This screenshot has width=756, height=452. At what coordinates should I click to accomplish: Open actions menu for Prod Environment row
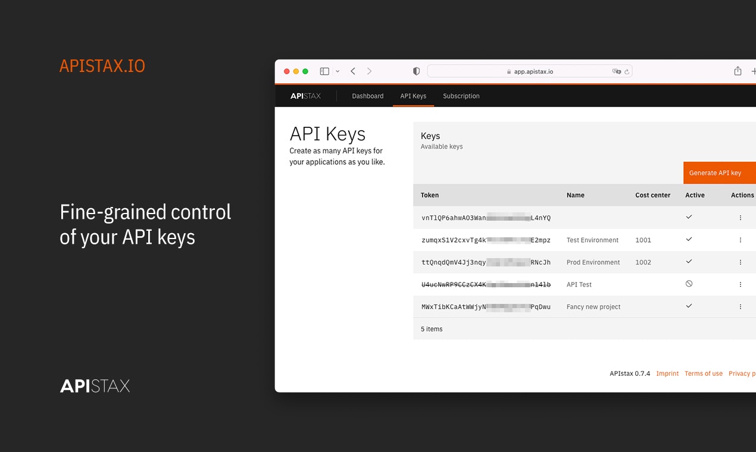point(741,262)
